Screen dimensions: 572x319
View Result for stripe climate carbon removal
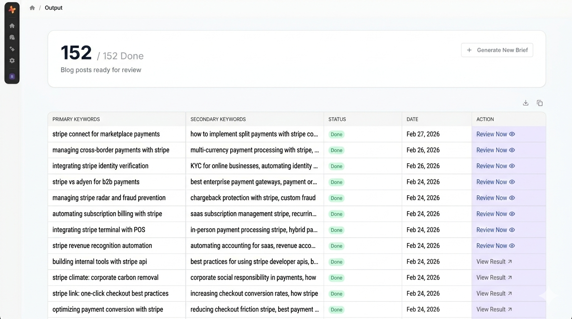point(494,277)
